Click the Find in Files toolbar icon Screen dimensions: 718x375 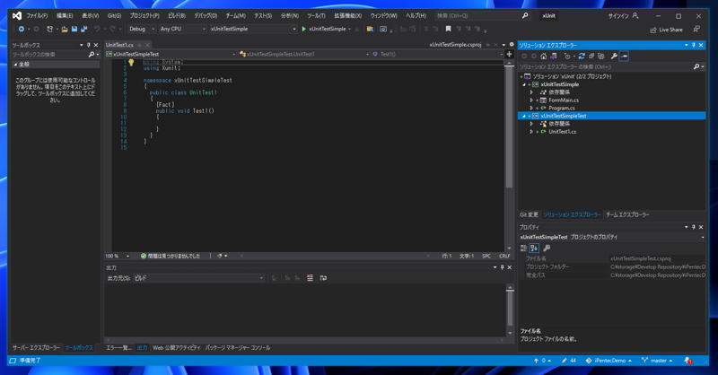[x=370, y=29]
